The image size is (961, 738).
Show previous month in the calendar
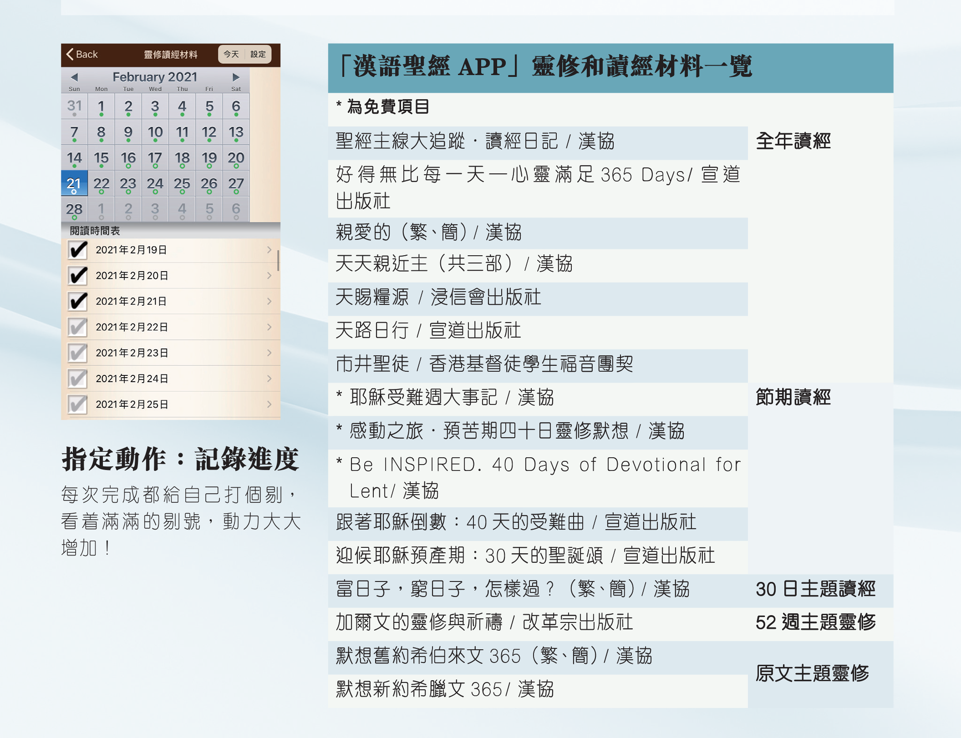click(x=75, y=77)
